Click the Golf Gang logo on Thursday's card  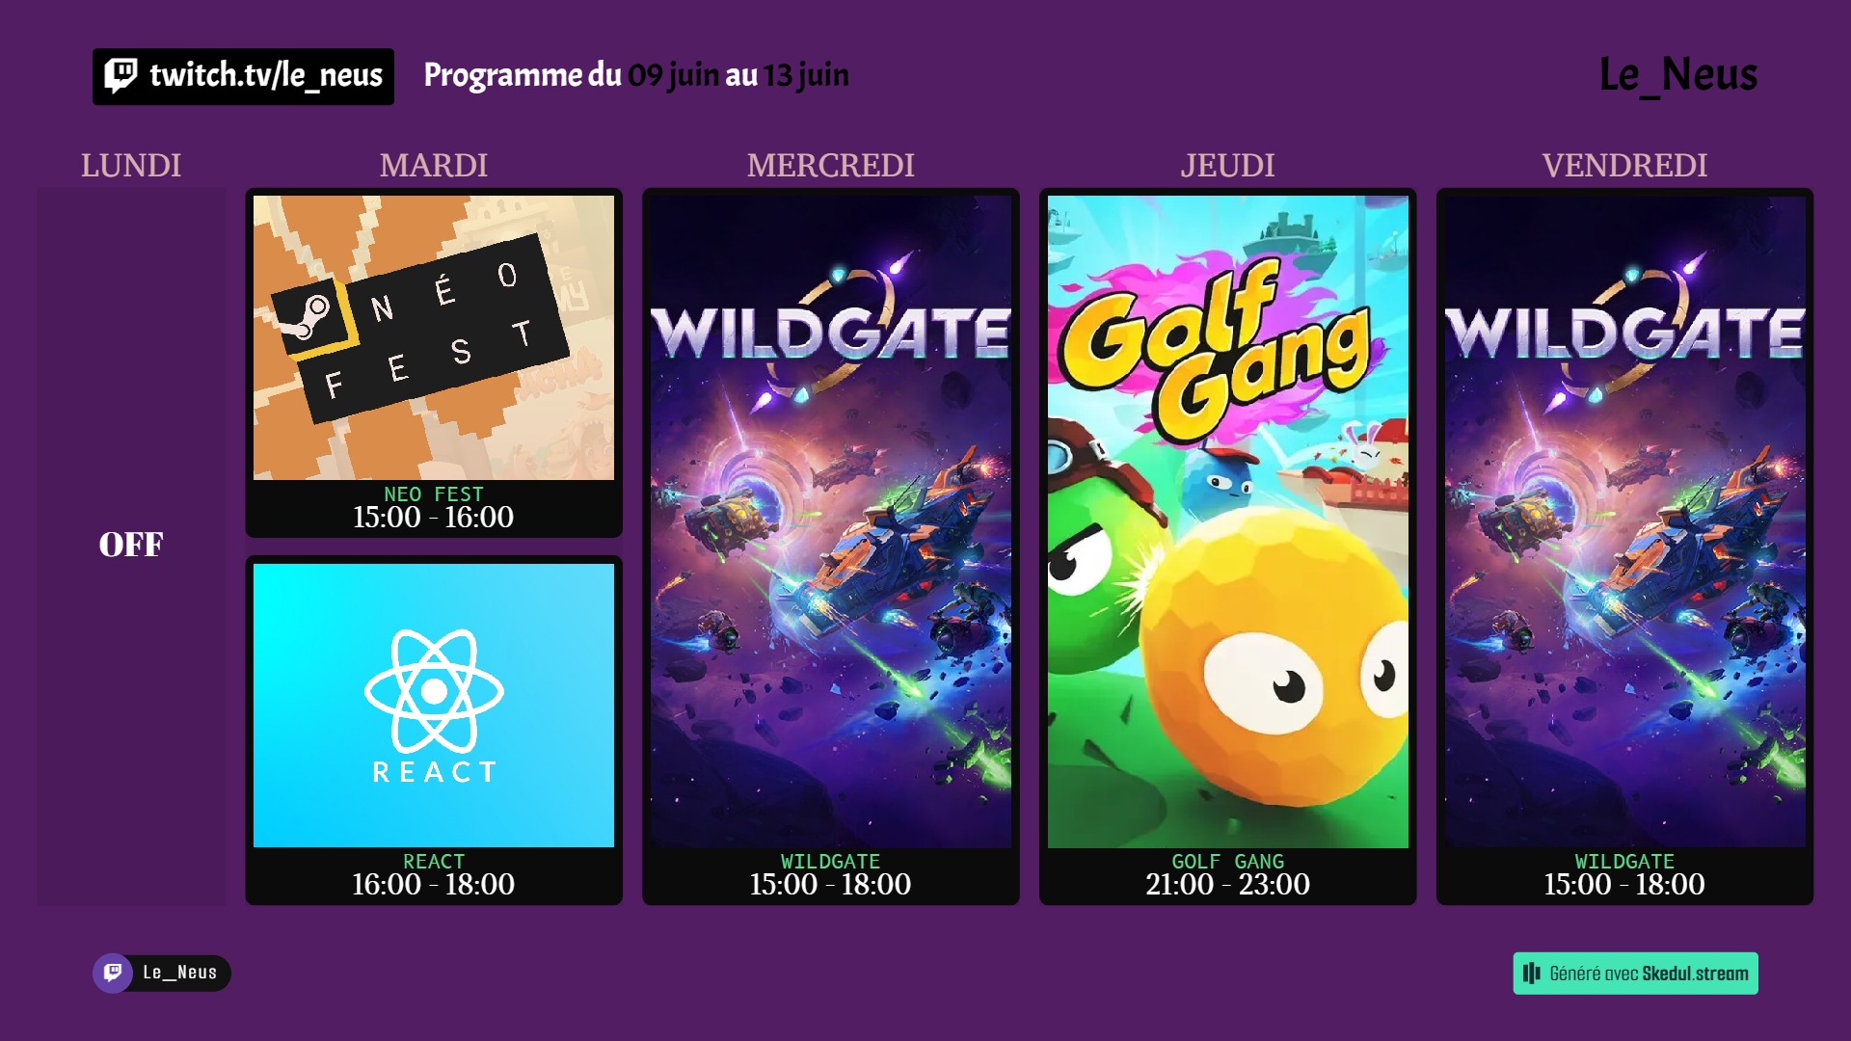coord(1217,349)
